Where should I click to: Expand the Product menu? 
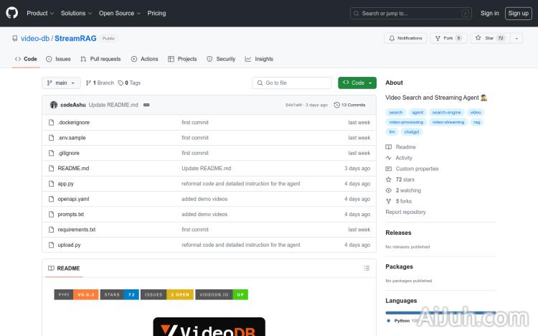pyautogui.click(x=39, y=13)
